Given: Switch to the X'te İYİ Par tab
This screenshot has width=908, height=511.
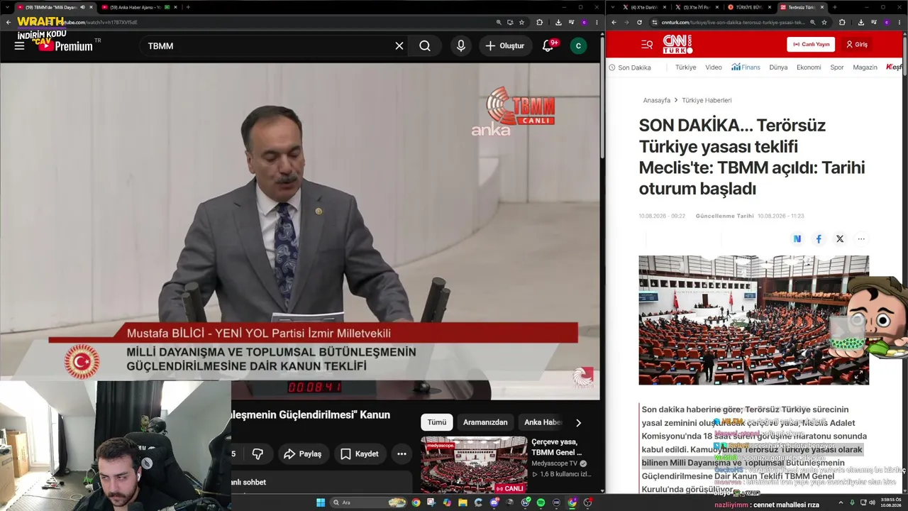Looking at the screenshot, I should pos(697,7).
